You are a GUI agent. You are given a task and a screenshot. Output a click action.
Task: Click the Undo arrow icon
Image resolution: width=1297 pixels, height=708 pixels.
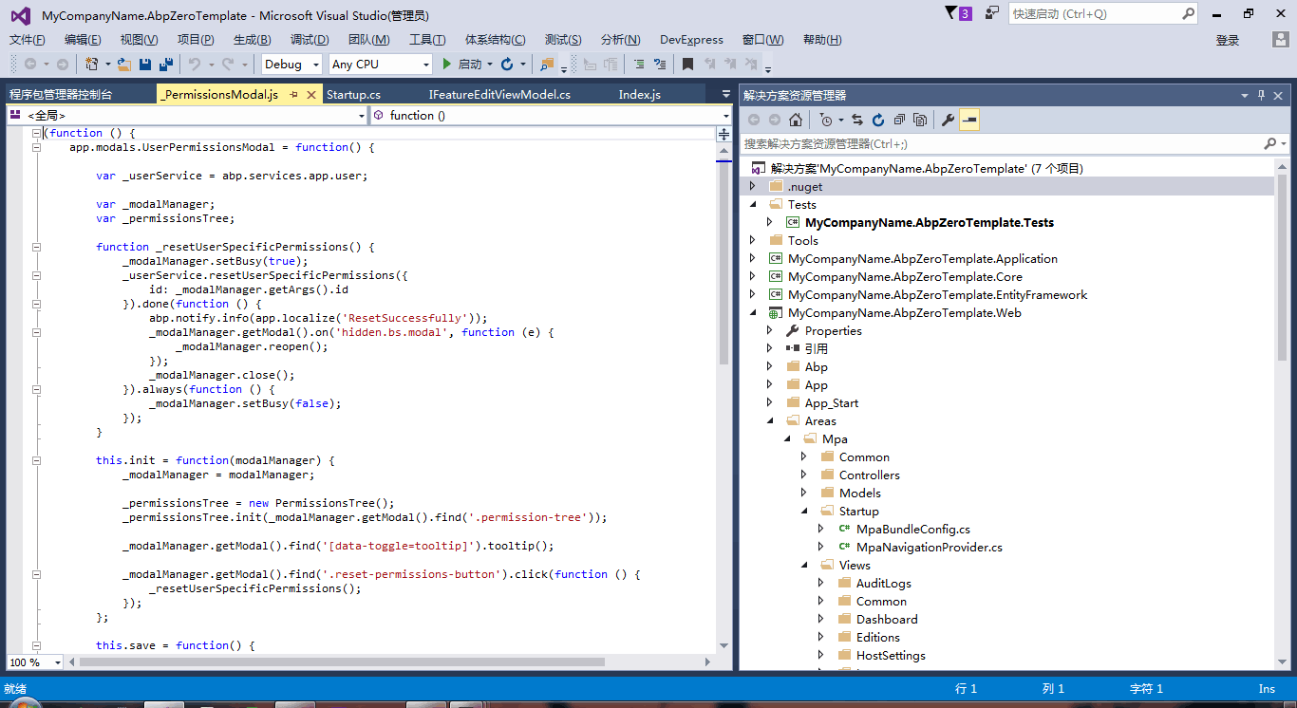[194, 64]
